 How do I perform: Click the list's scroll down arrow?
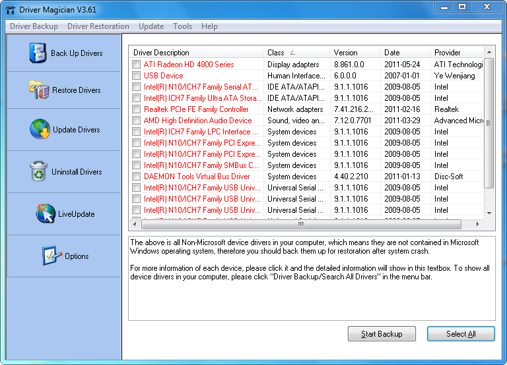[x=489, y=213]
